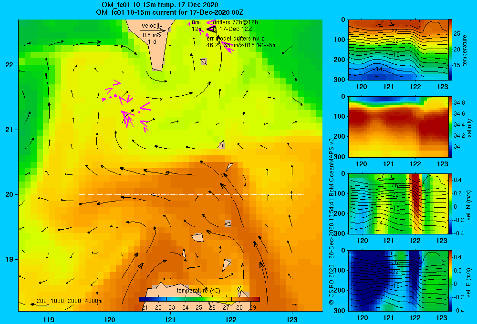The width and height of the screenshot is (477, 324).
Task: Click latitude label 21 on main map
Action: [10, 130]
